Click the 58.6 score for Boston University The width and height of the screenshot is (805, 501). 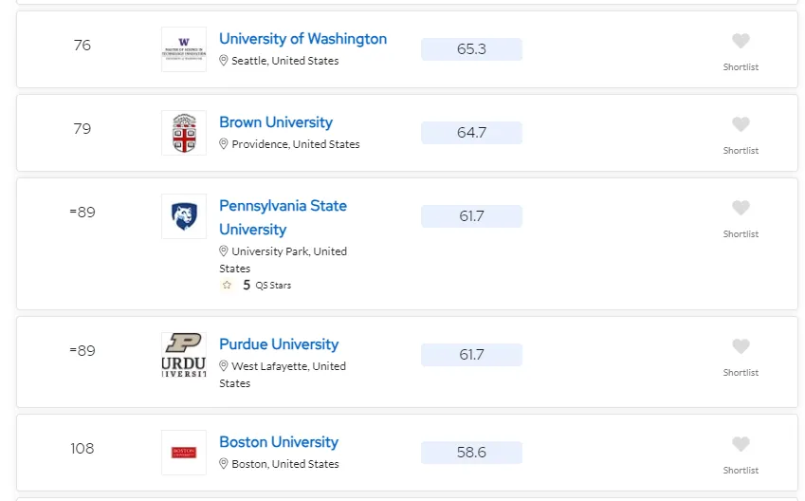click(x=471, y=453)
